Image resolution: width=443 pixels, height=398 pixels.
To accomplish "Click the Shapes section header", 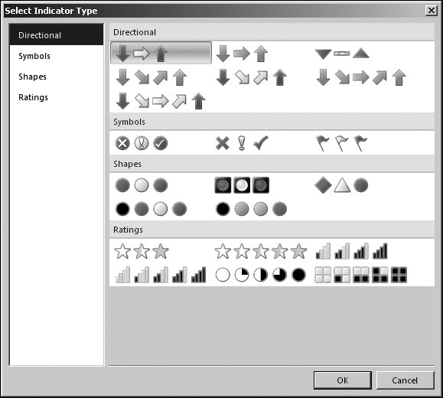I will [272, 164].
